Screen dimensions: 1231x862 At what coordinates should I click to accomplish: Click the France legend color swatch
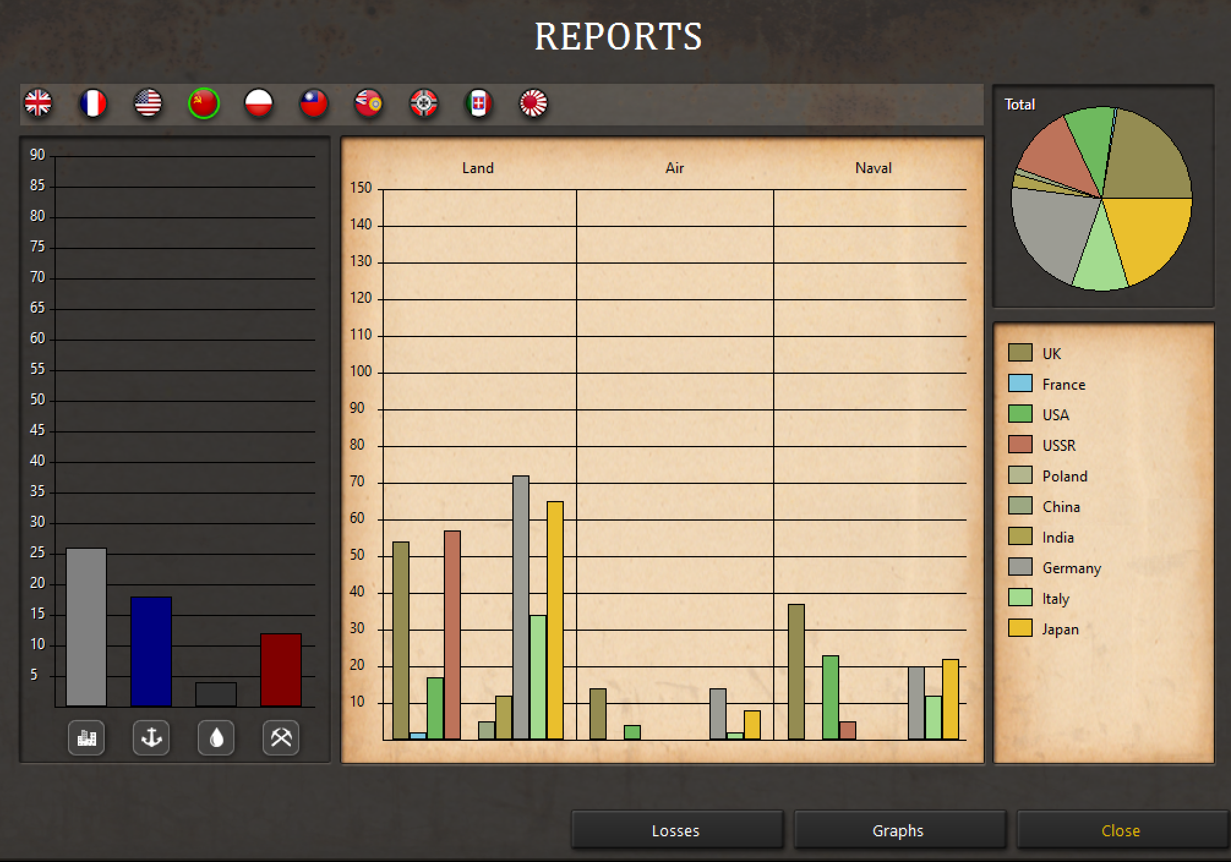tap(1020, 384)
